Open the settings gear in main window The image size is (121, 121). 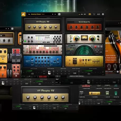pyautogui.click(x=103, y=14)
